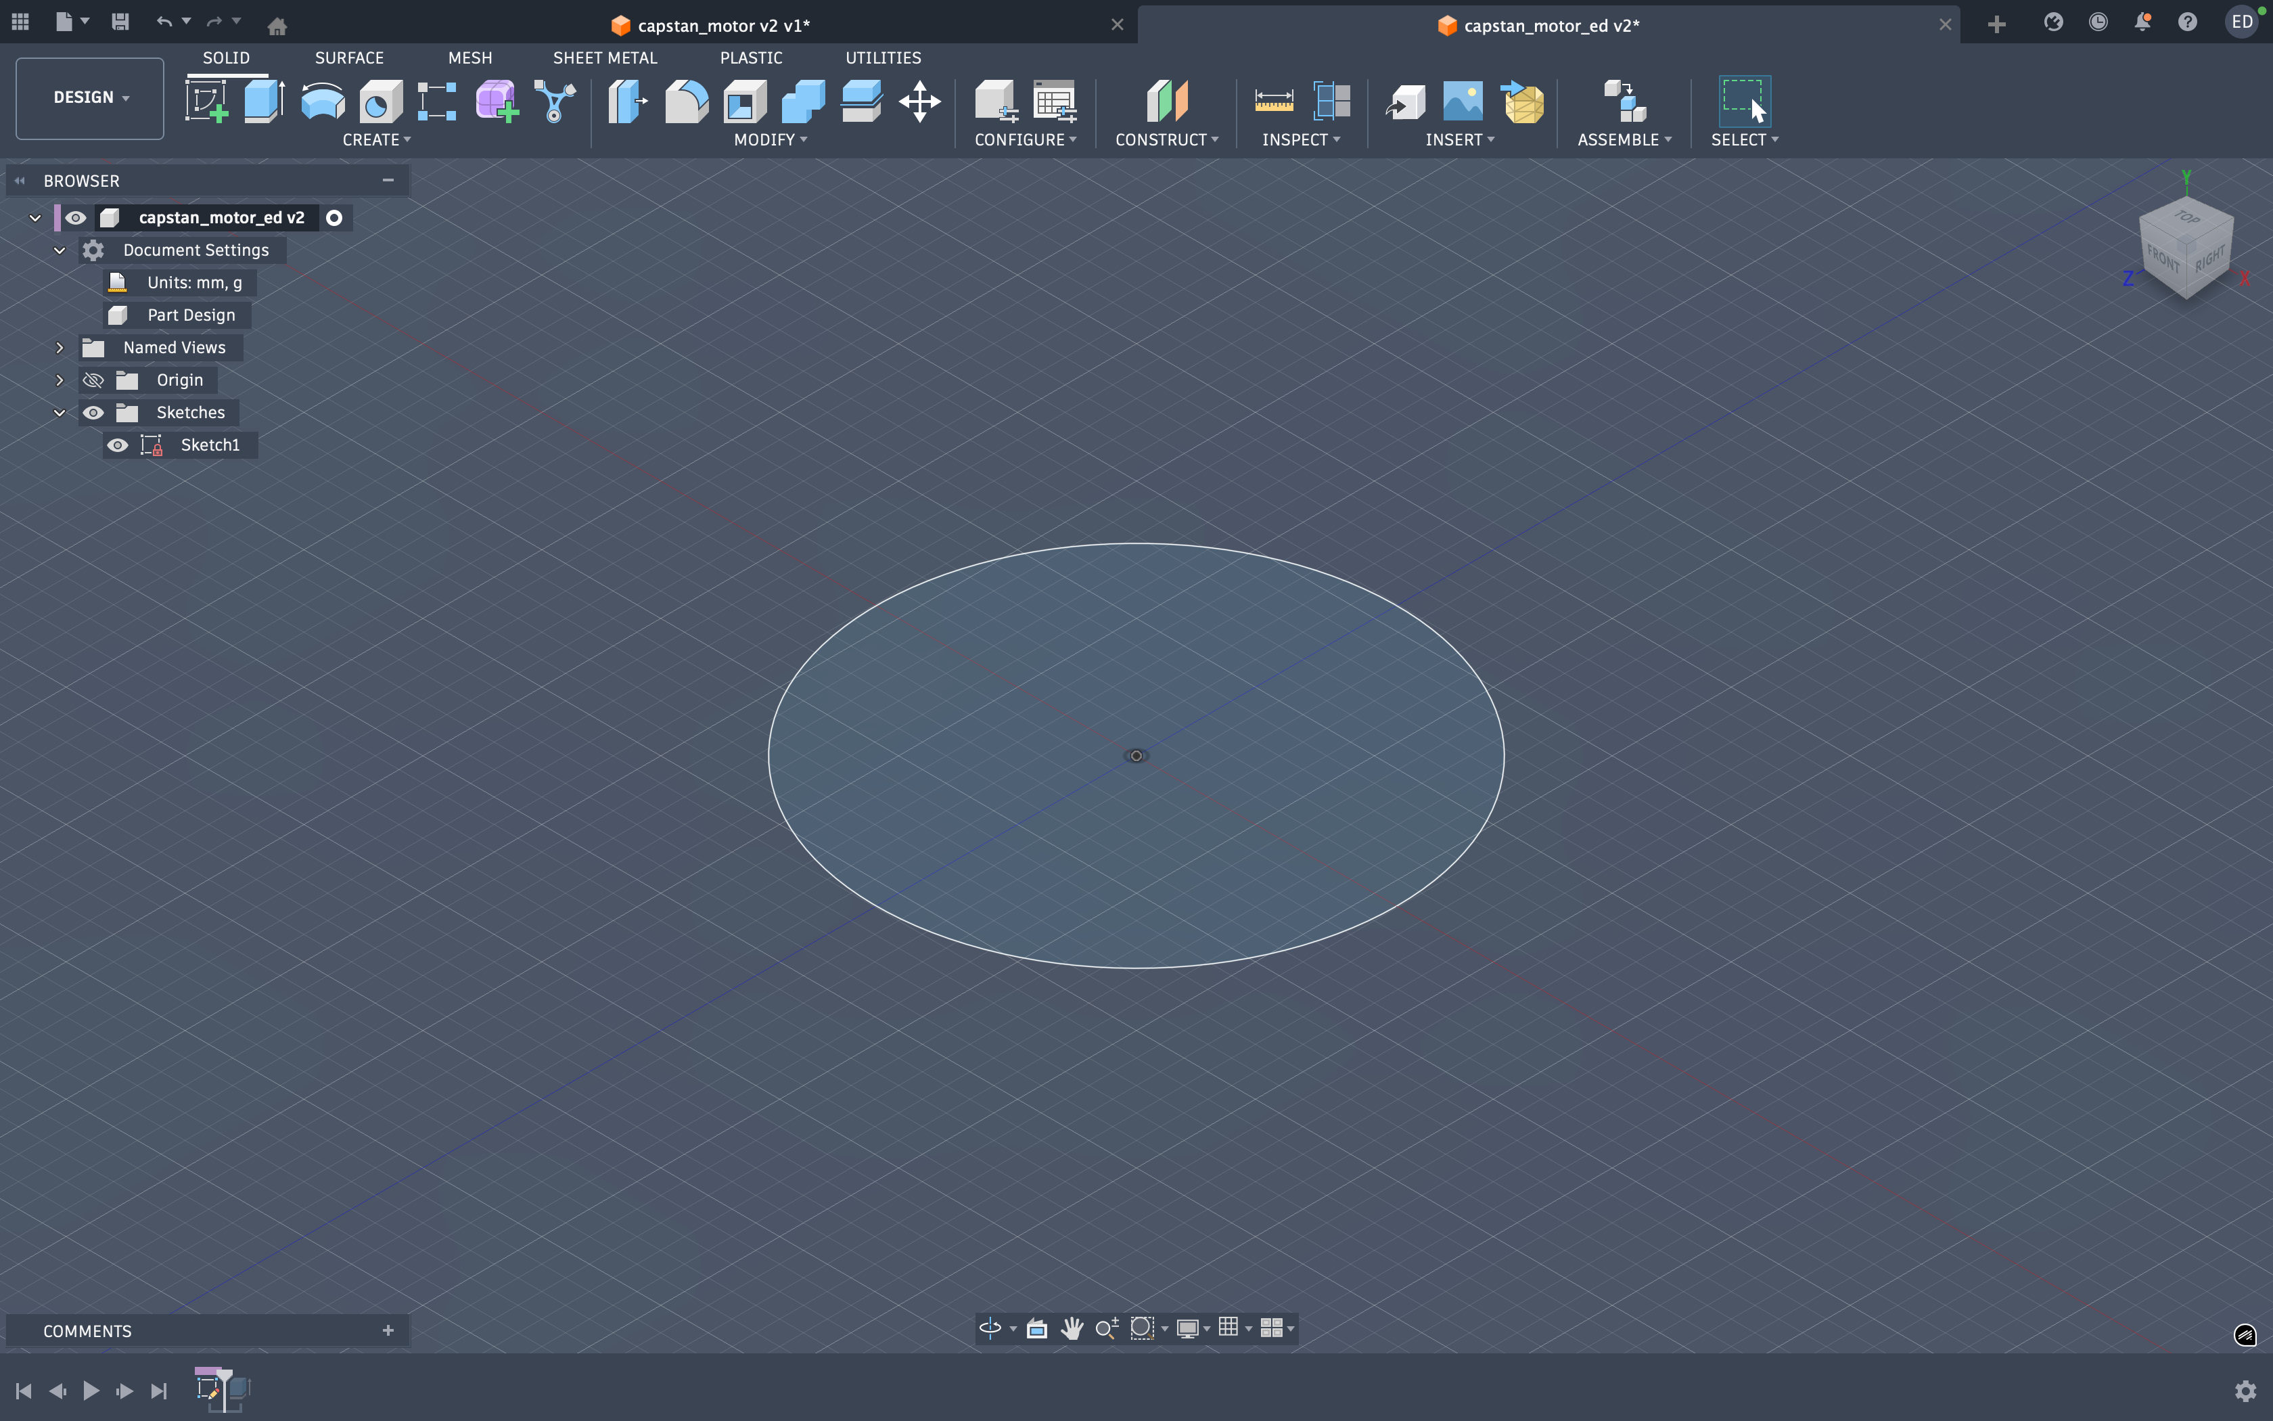The width and height of the screenshot is (2273, 1421).
Task: Open the MODIFY dropdown menu
Action: click(x=771, y=140)
